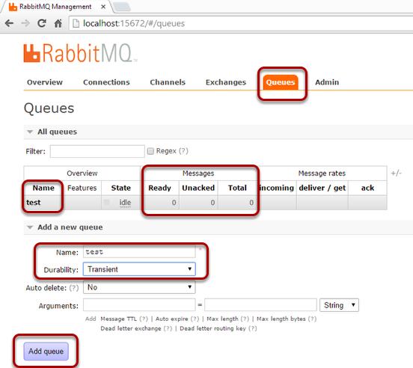This screenshot has width=413, height=368.
Task: Sort by the Ready column header
Action: coord(159,188)
